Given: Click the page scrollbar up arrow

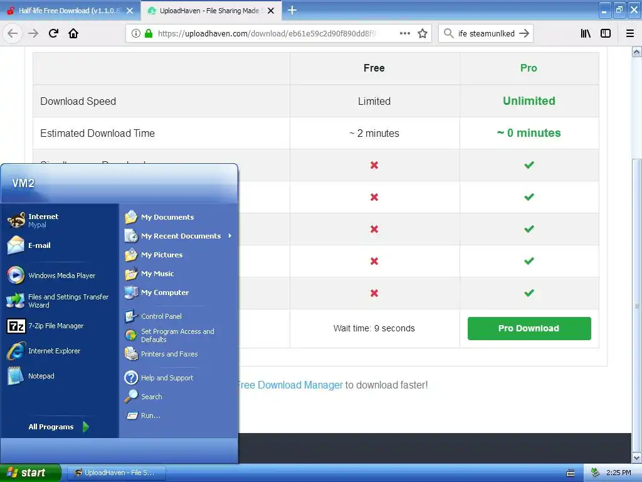Looking at the screenshot, I should 637,51.
